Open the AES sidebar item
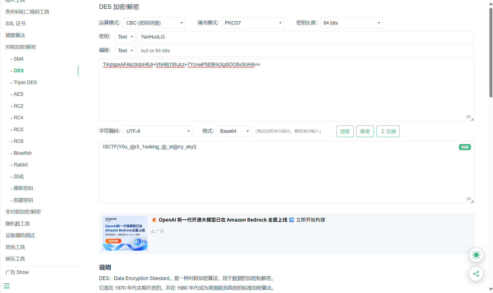This screenshot has height=293, width=493. pos(19,94)
